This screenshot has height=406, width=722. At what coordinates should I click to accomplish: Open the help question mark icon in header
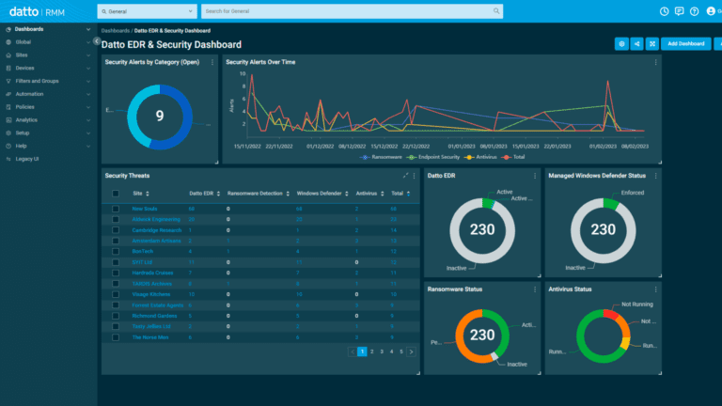pos(695,11)
